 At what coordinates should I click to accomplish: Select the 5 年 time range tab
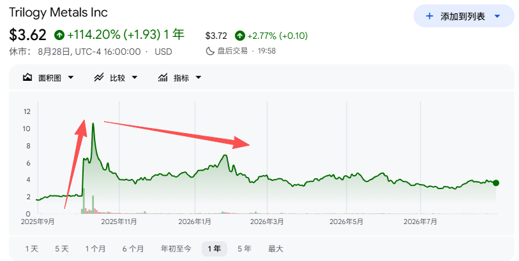[244, 249]
